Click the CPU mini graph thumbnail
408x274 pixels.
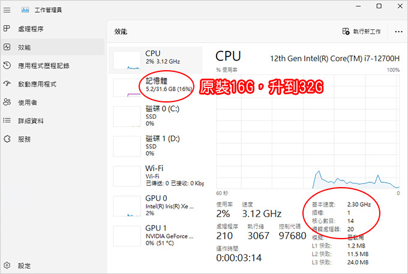[127, 61]
